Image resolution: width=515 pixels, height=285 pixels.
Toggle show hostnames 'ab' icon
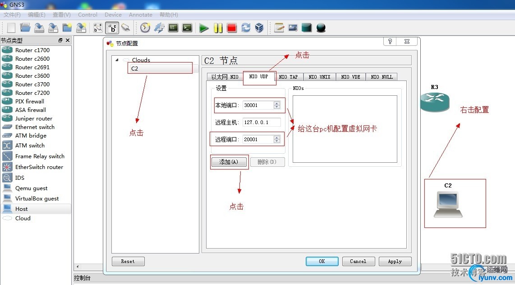pyautogui.click(x=112, y=28)
